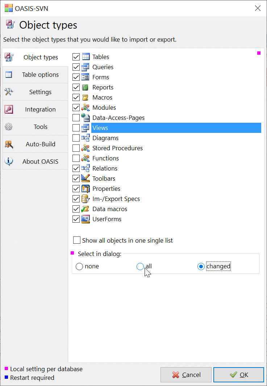Click the Tables grid icon
This screenshot has width=267, height=386.
coord(86,57)
